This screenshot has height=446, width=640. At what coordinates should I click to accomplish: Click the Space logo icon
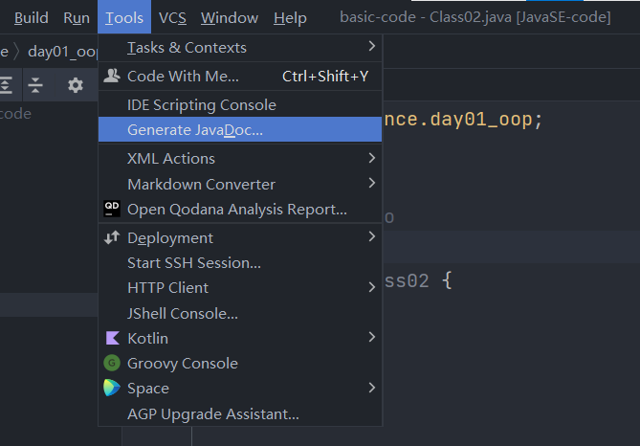(x=112, y=388)
